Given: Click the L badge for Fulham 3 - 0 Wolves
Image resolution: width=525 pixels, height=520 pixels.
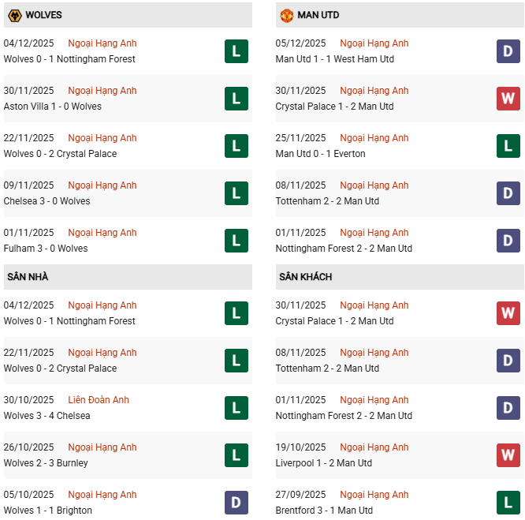Looking at the screenshot, I should tap(236, 241).
